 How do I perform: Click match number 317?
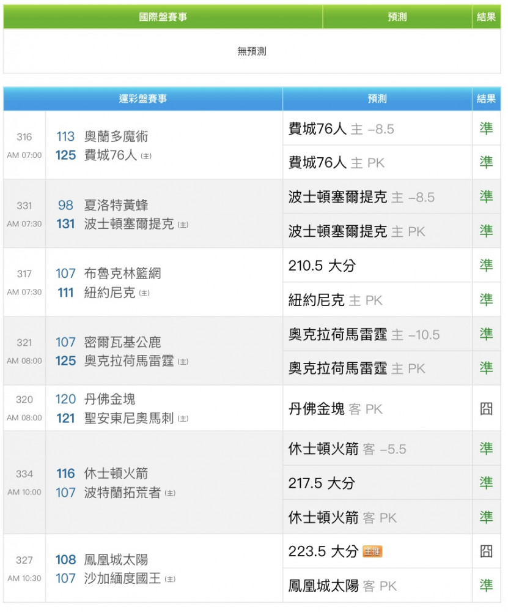(24, 274)
